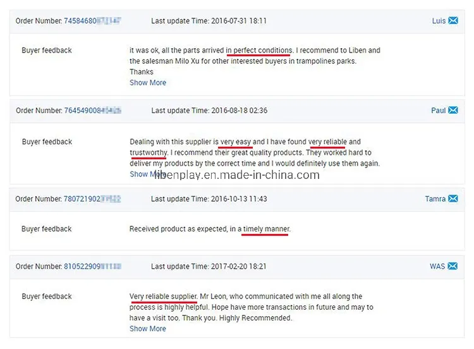474x349 pixels.
Task: Open the message icon next to Tamra
Action: 453,199
